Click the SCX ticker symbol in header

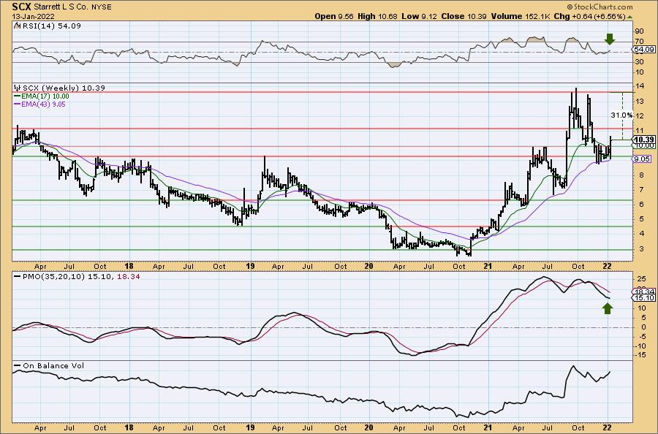21,7
